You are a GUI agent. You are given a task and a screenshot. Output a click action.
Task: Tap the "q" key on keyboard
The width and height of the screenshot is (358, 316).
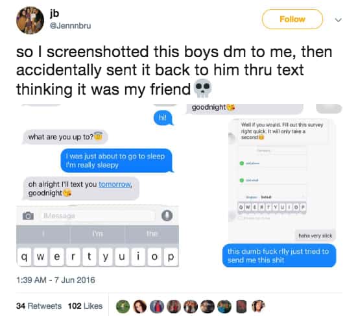(25, 258)
